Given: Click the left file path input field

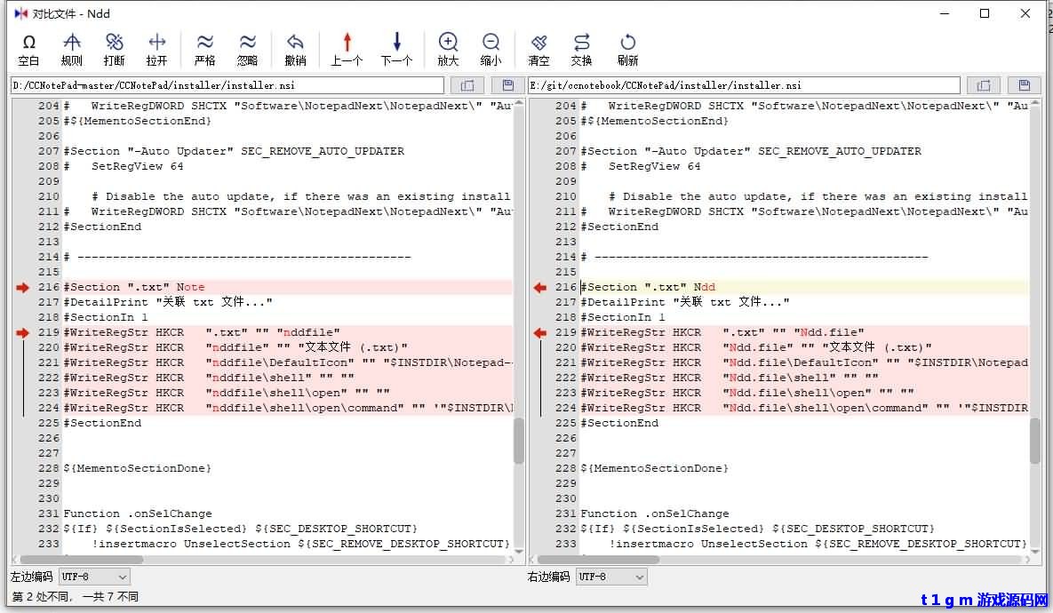Looking at the screenshot, I should tap(227, 85).
